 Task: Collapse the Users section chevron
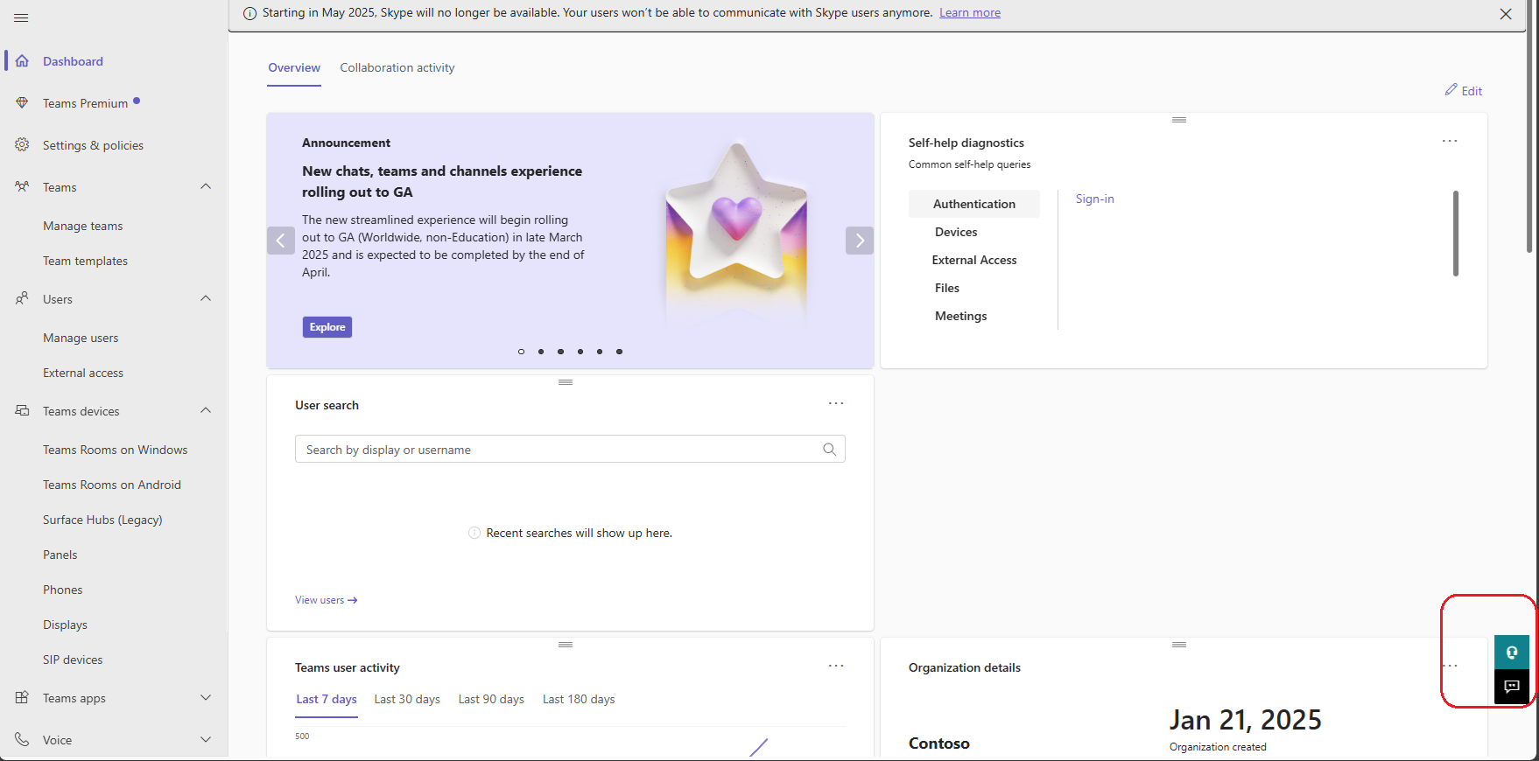pyautogui.click(x=206, y=298)
